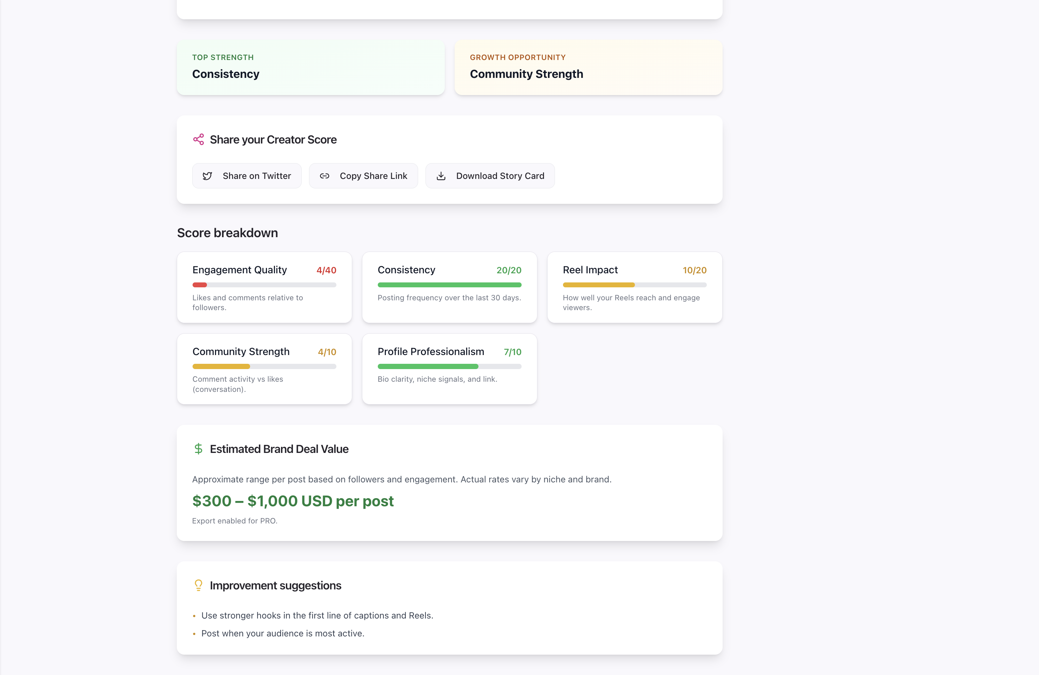1039x675 pixels.
Task: Open the Top Strength Consistency card
Action: (x=310, y=68)
